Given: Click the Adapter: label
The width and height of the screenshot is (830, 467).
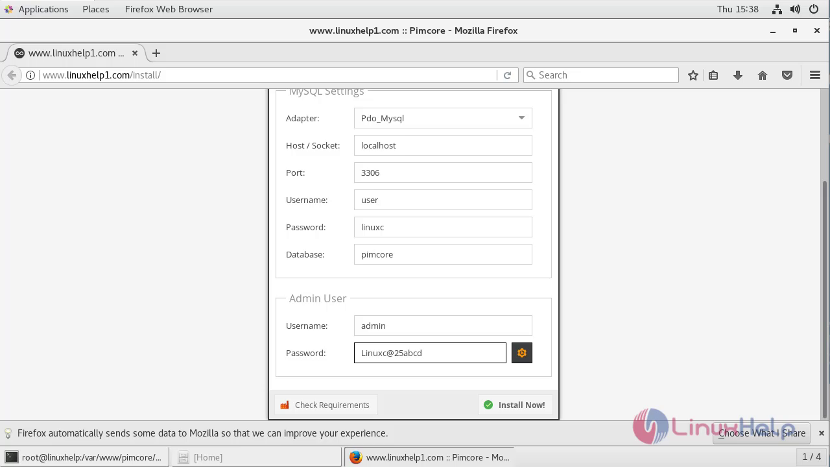Looking at the screenshot, I should [x=303, y=118].
